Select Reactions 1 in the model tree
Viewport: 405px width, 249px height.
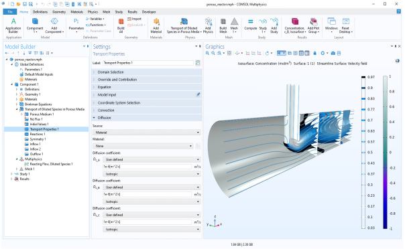[37, 134]
